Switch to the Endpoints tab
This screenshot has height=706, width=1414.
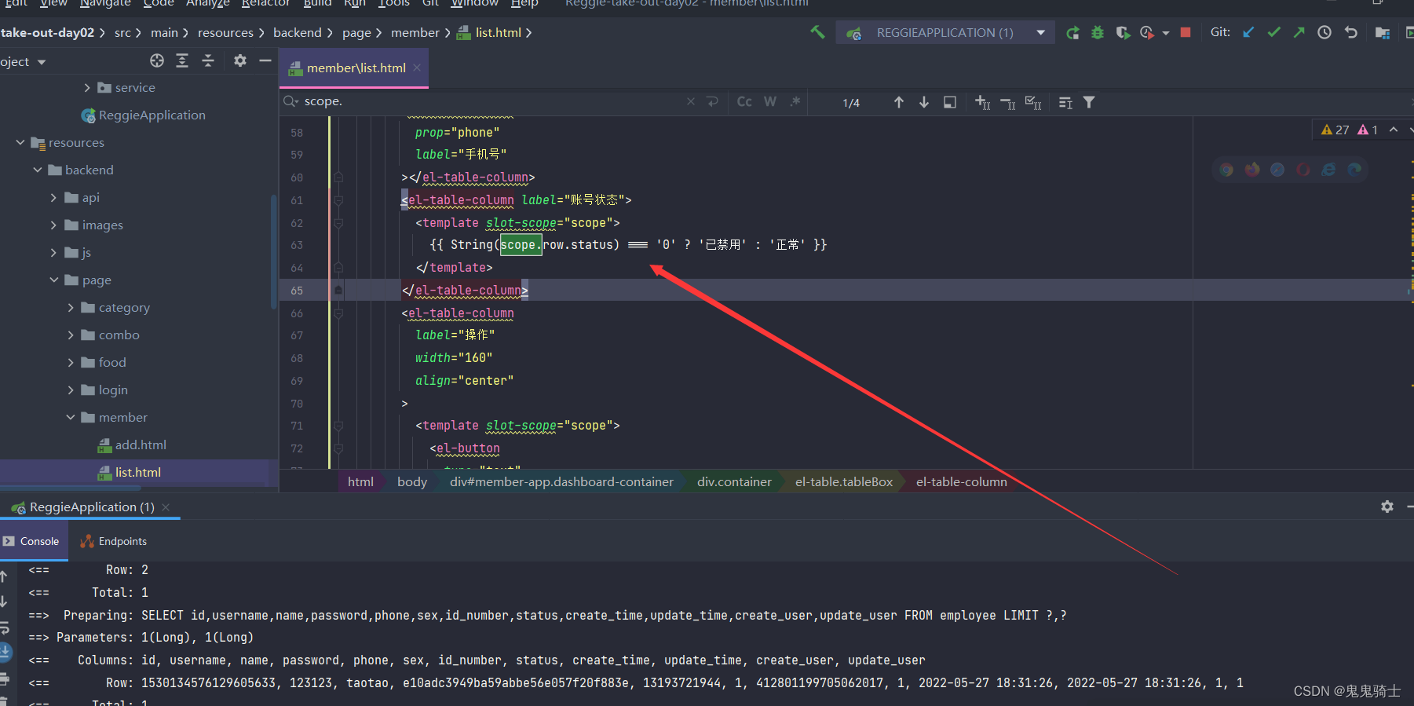click(114, 541)
